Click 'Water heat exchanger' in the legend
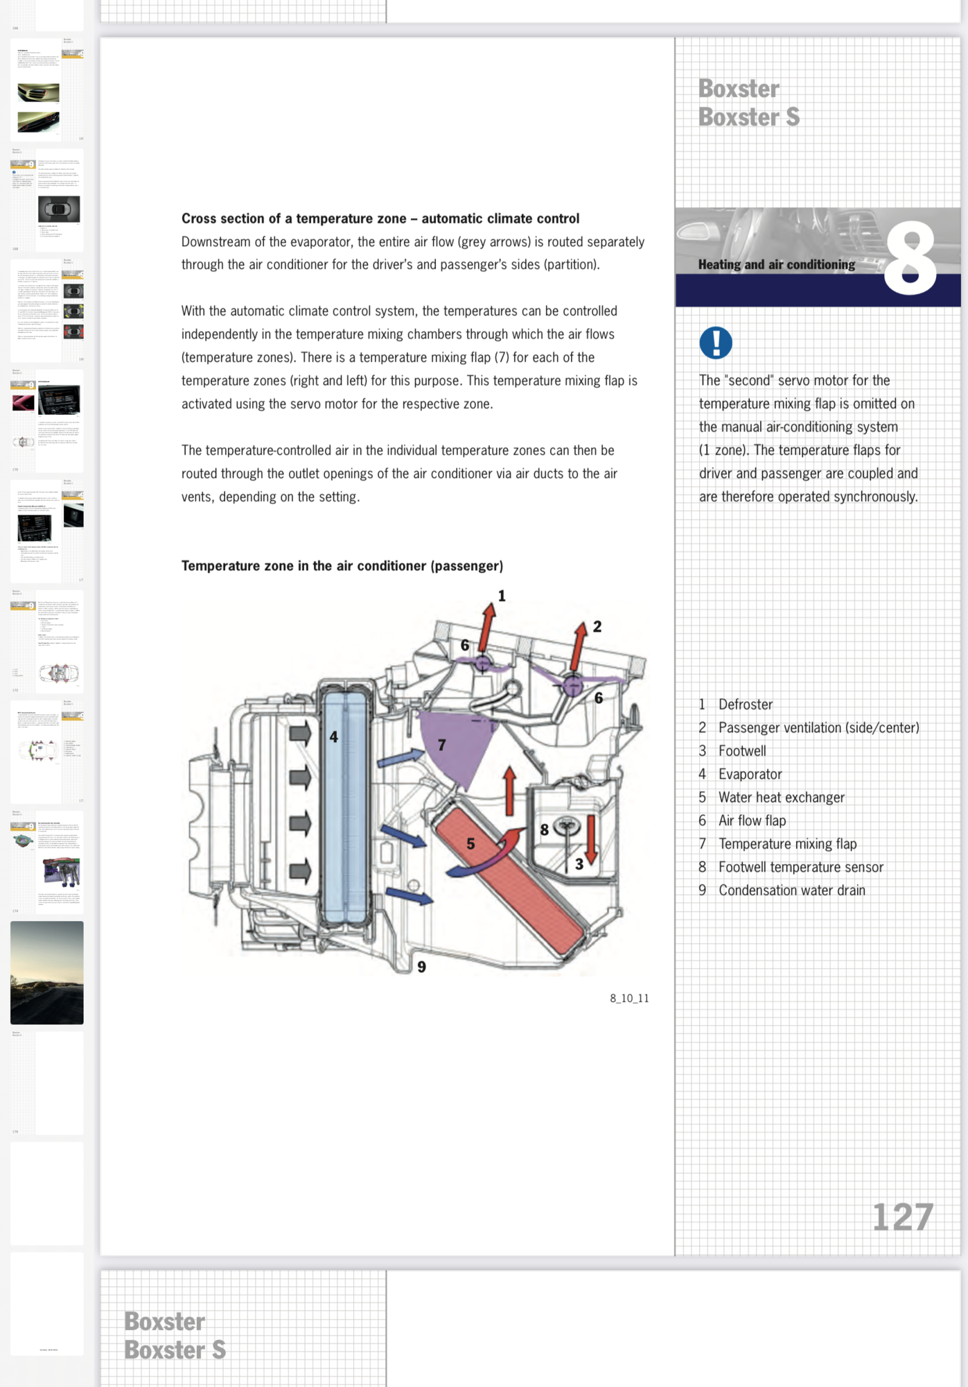968x1387 pixels. click(781, 798)
